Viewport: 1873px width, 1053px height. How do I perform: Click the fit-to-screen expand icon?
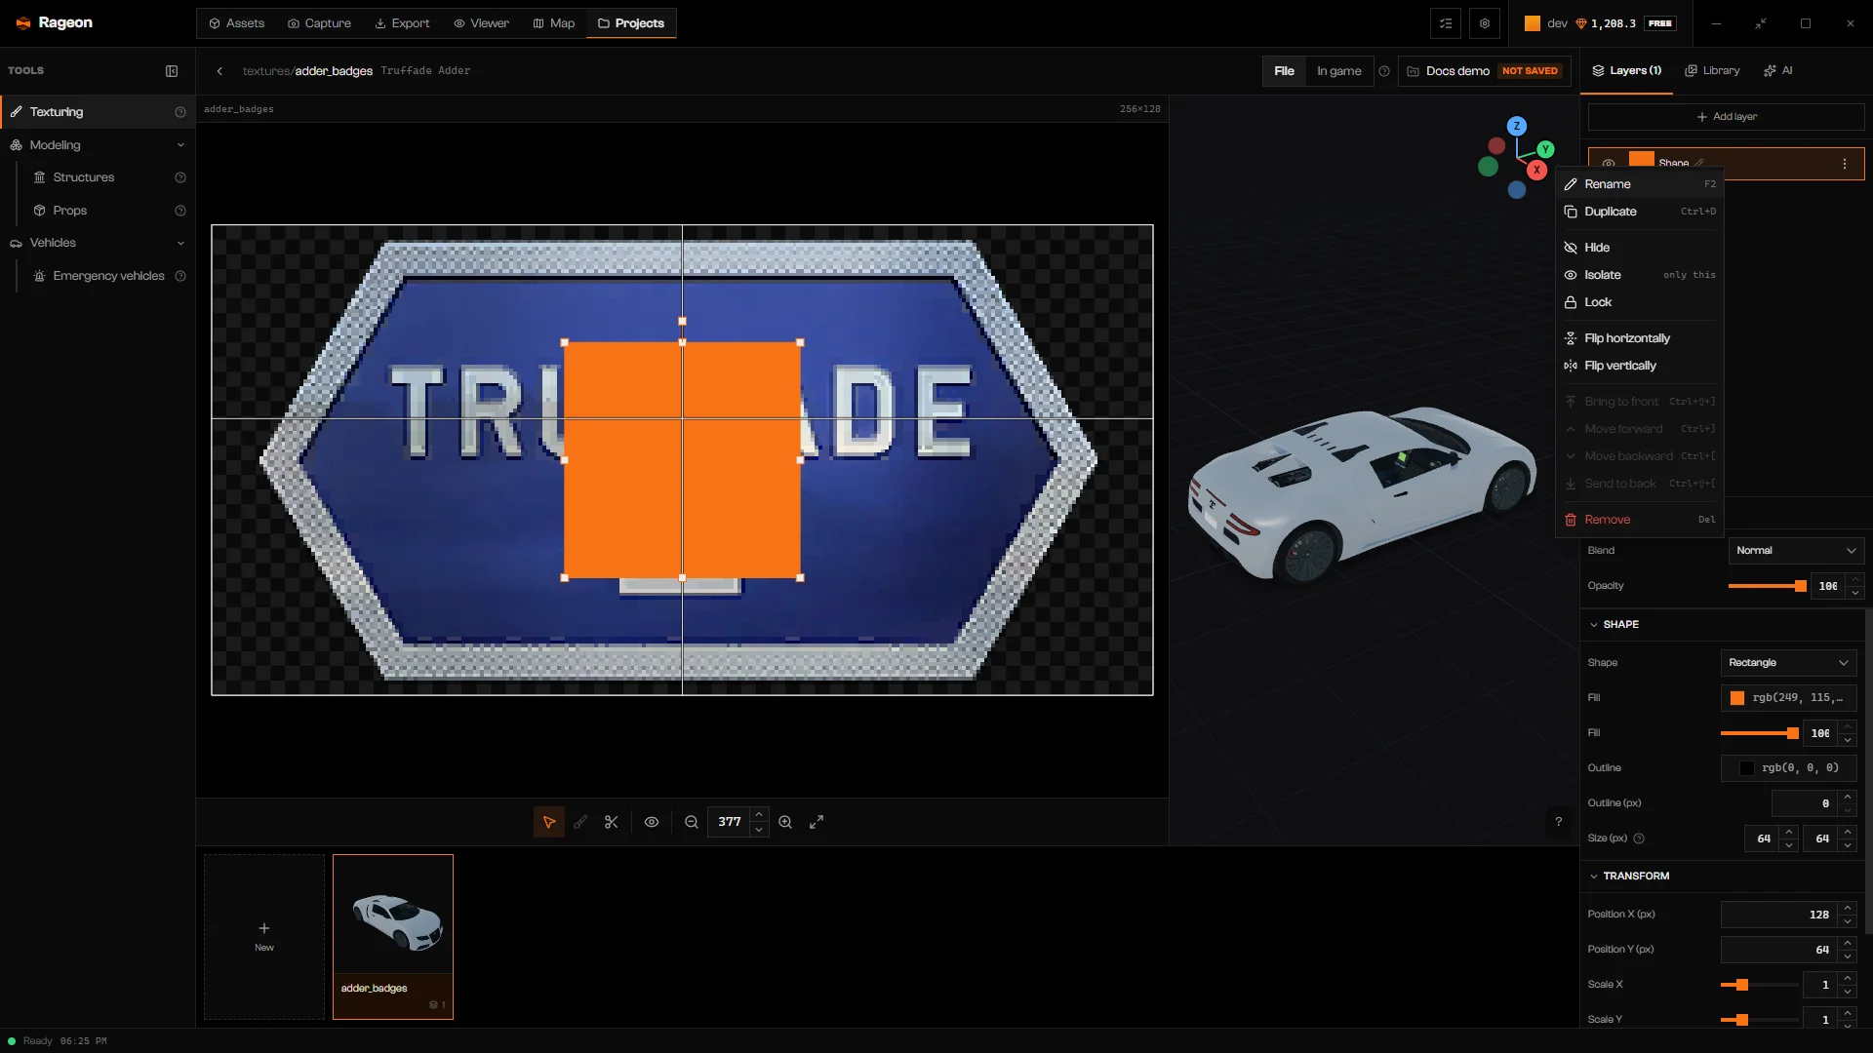(x=817, y=822)
